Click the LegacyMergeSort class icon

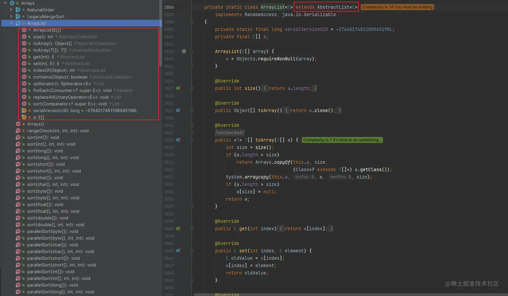point(18,16)
